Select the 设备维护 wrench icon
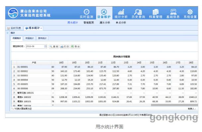Image resolution: width=202 pixels, height=132 pixels. tap(104, 12)
